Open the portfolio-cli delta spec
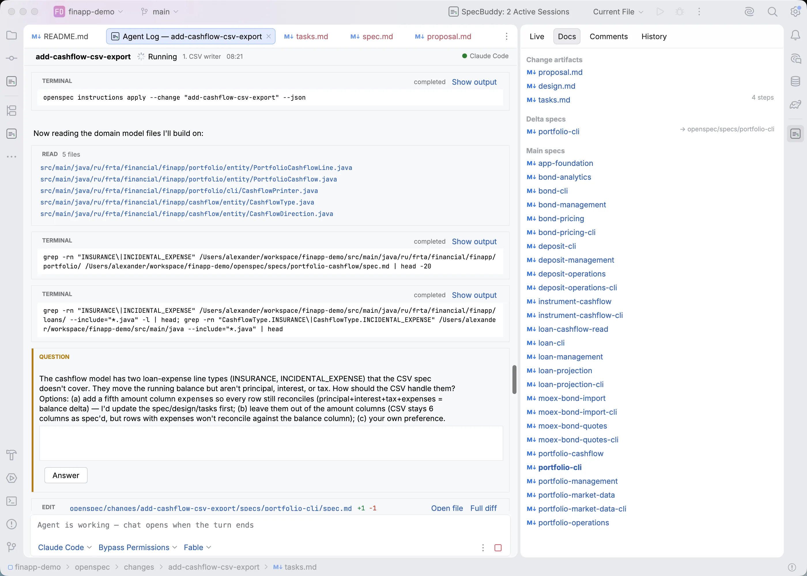The height and width of the screenshot is (576, 807). pyautogui.click(x=559, y=132)
